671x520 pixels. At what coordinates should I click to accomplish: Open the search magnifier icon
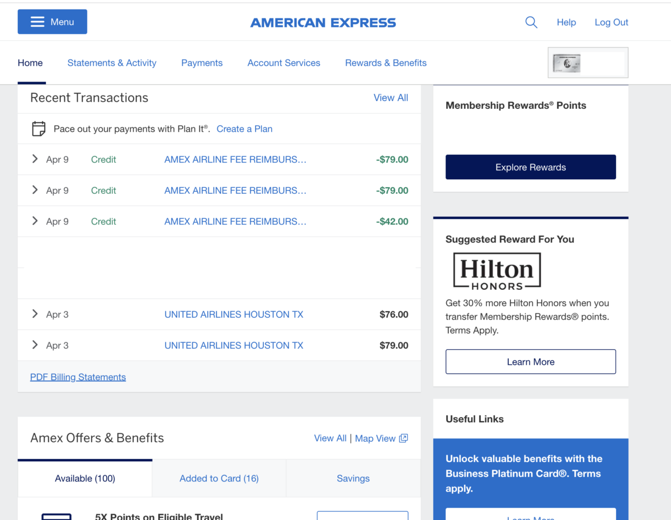point(531,22)
